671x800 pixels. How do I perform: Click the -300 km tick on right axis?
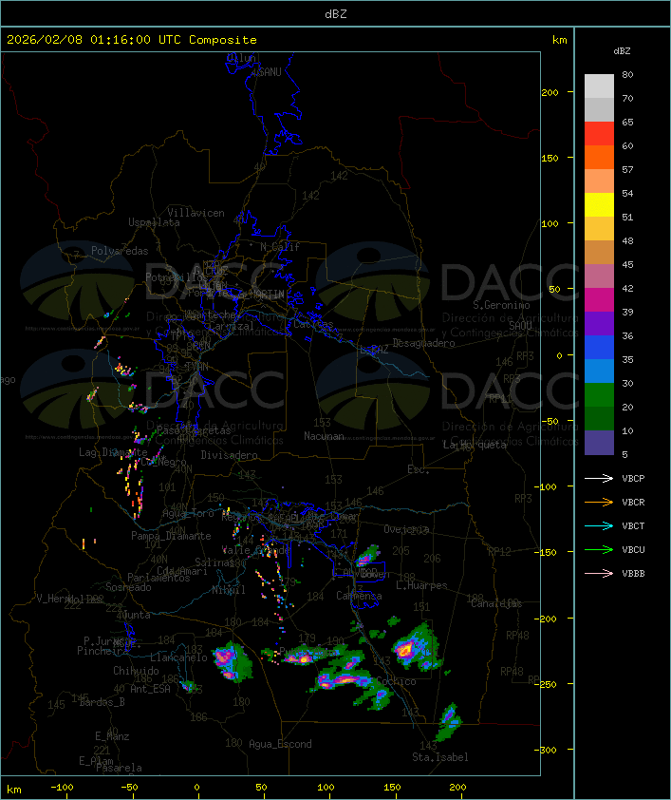[x=546, y=750]
